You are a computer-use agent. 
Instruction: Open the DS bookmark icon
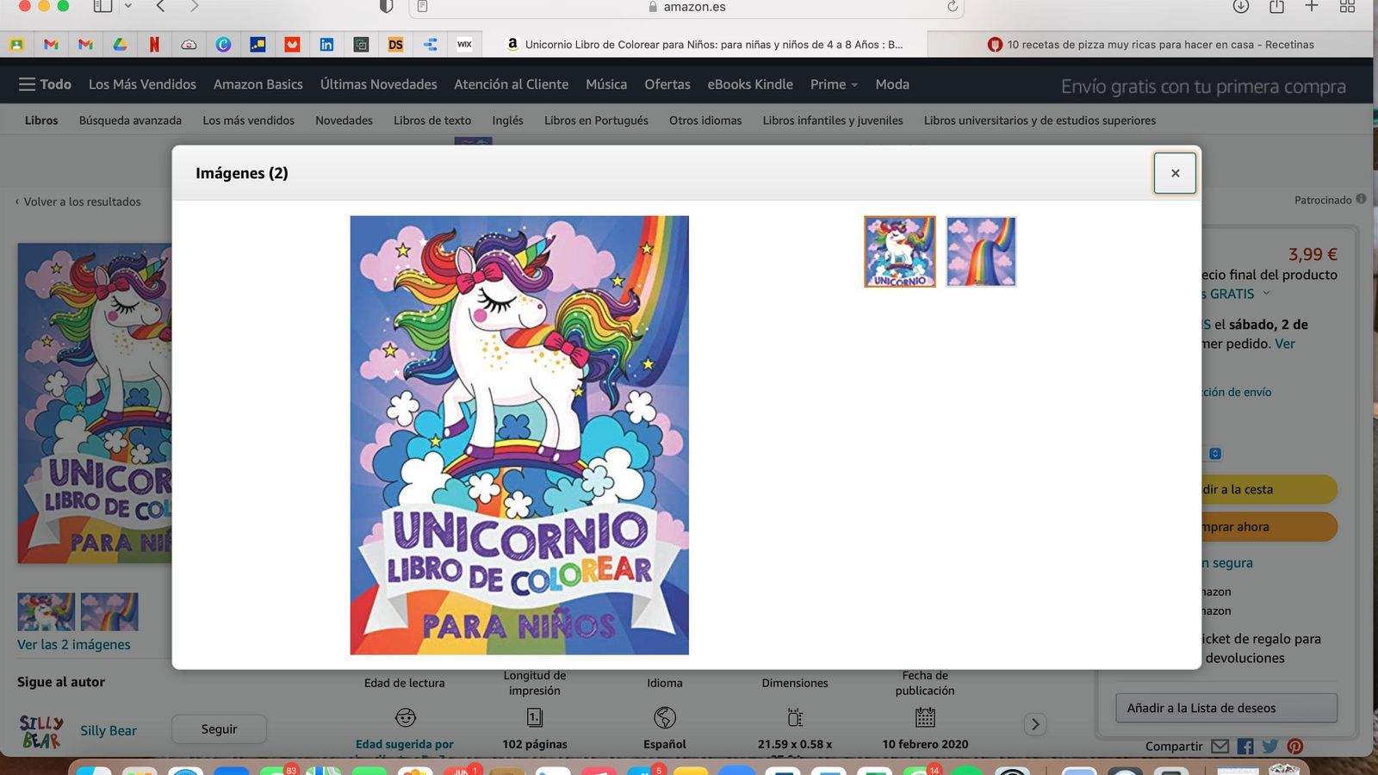click(x=395, y=44)
